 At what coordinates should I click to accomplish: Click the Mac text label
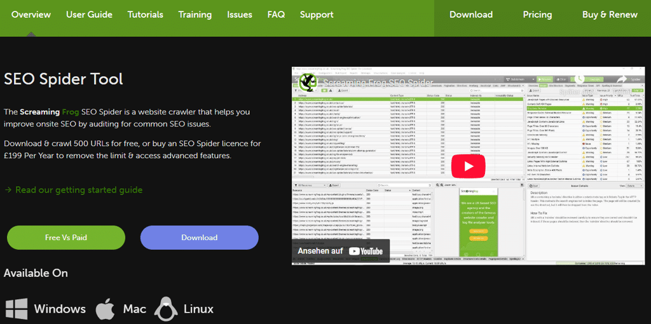(135, 309)
